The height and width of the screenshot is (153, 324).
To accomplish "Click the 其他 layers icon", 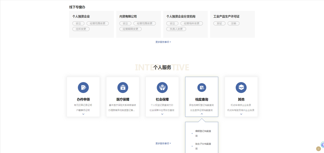I will point(241,87).
